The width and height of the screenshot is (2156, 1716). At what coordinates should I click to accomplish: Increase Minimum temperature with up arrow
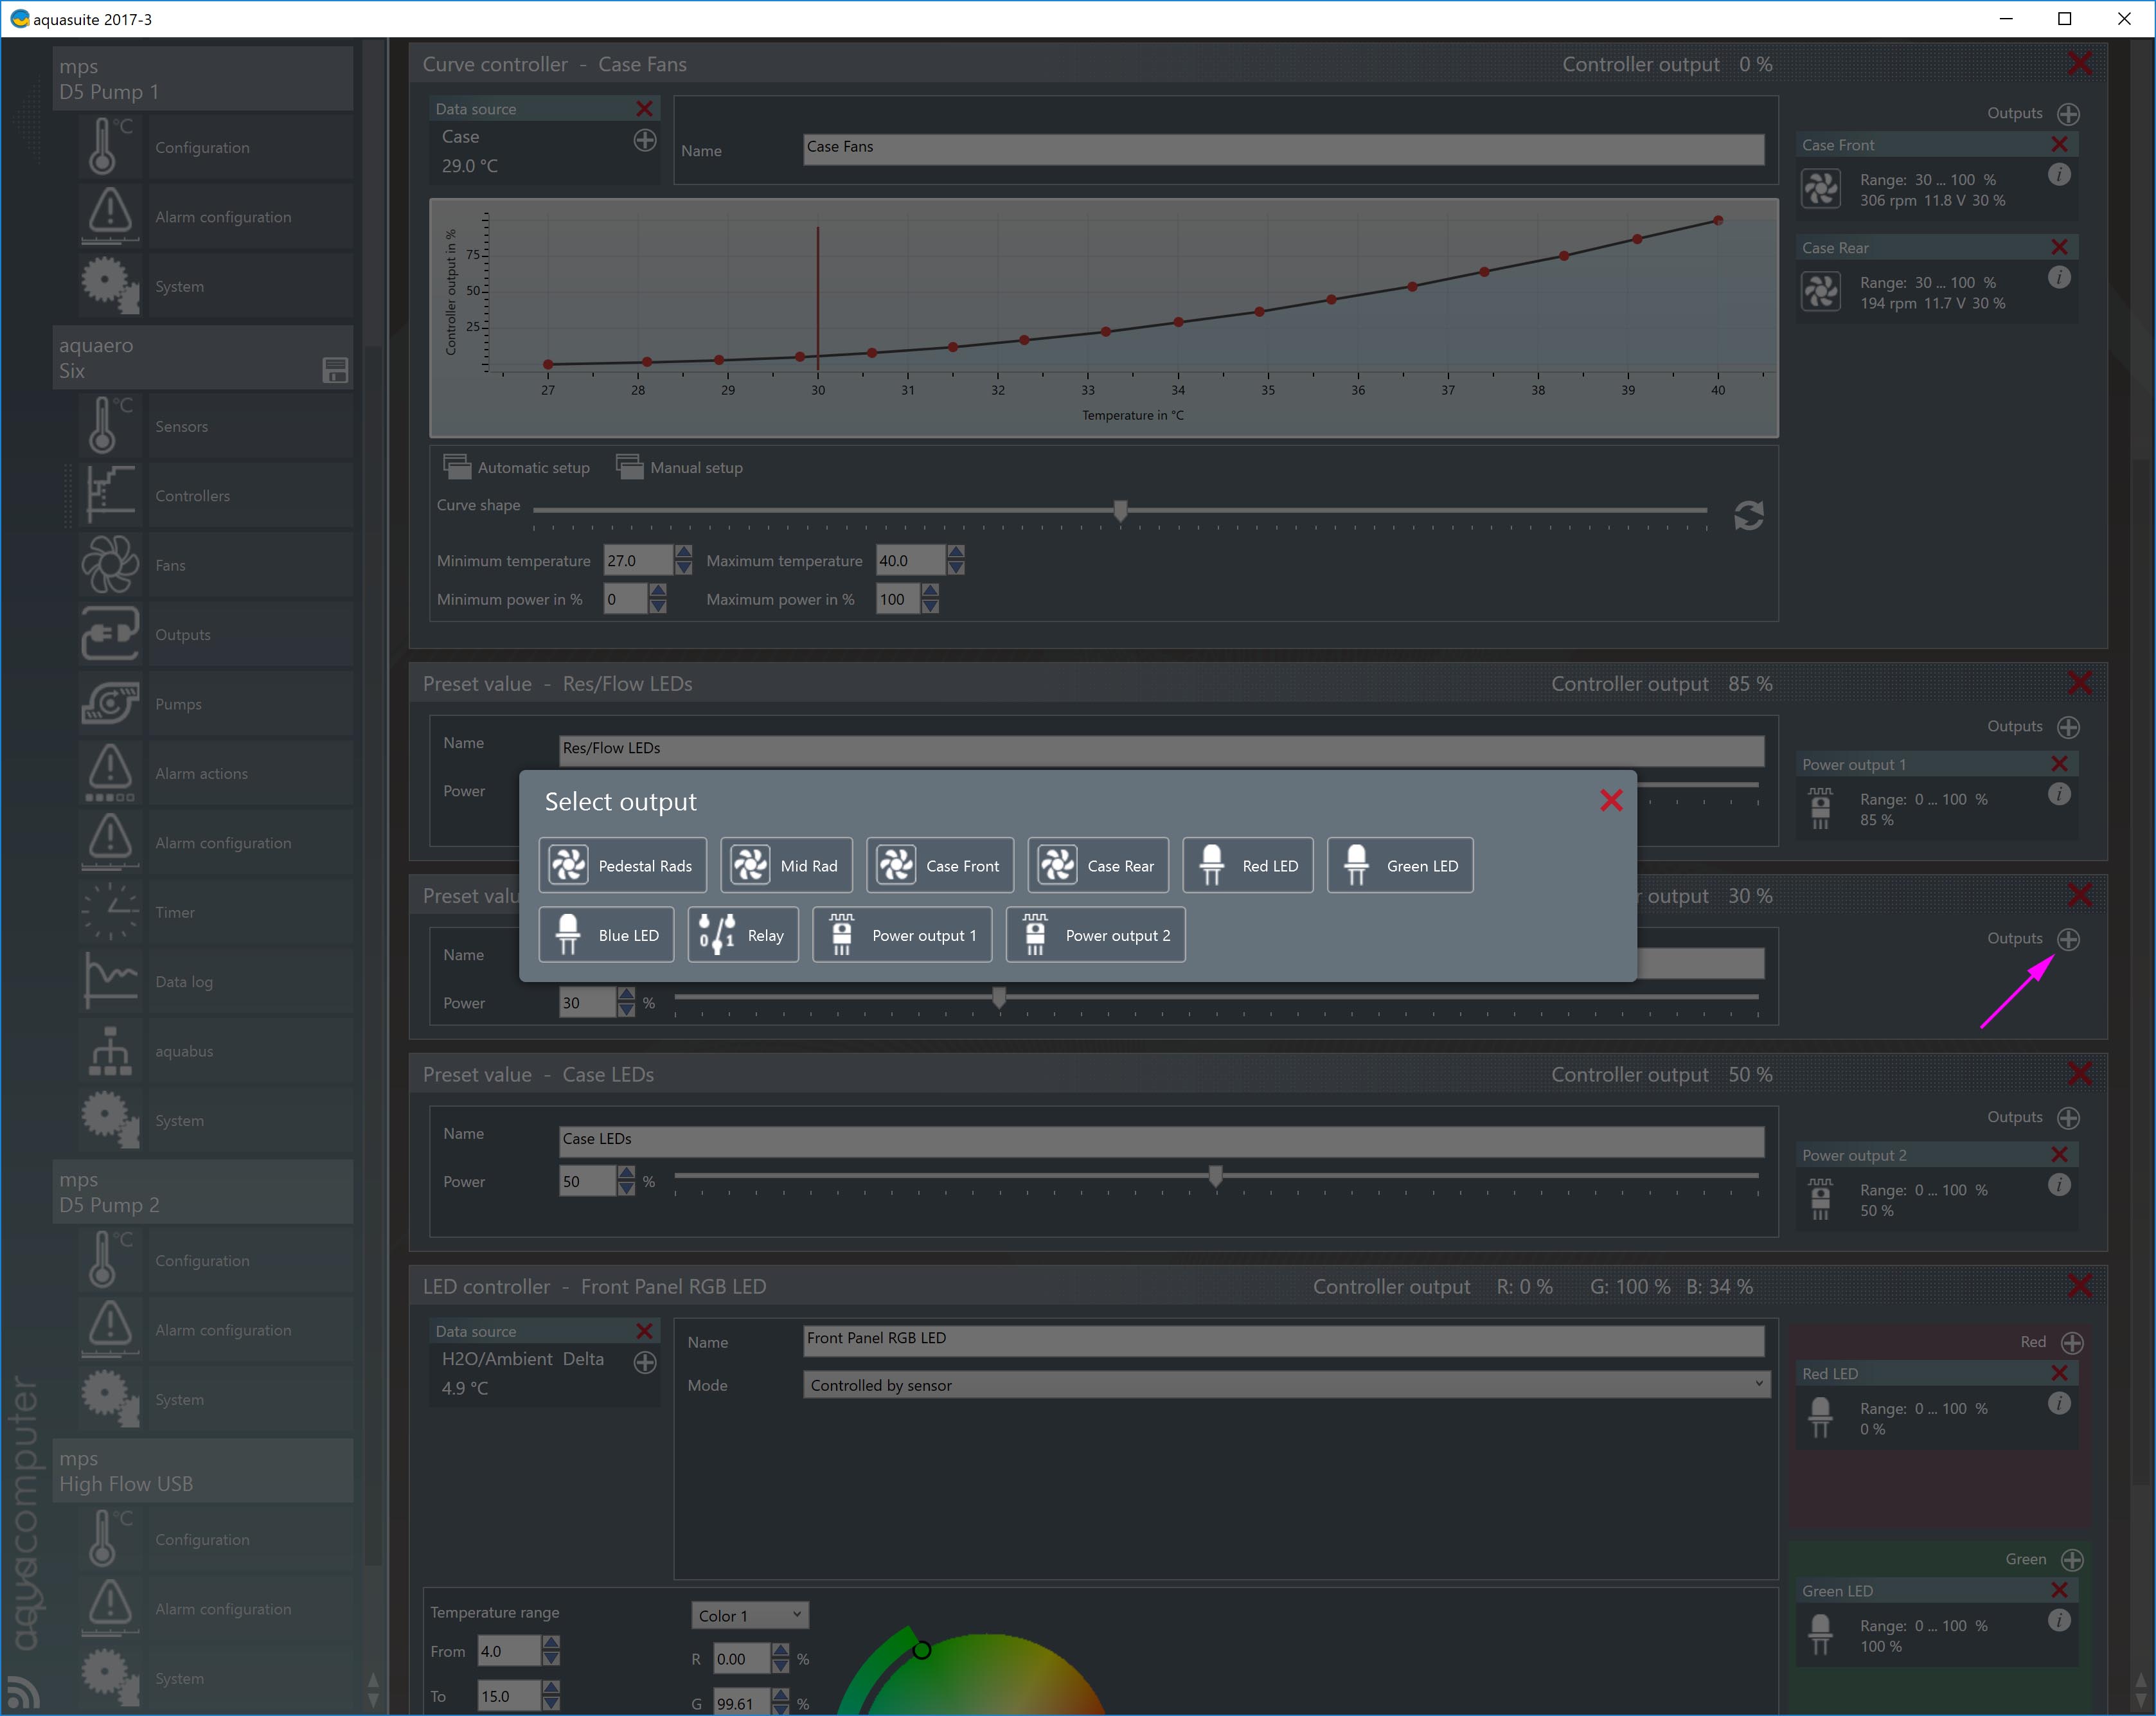683,553
